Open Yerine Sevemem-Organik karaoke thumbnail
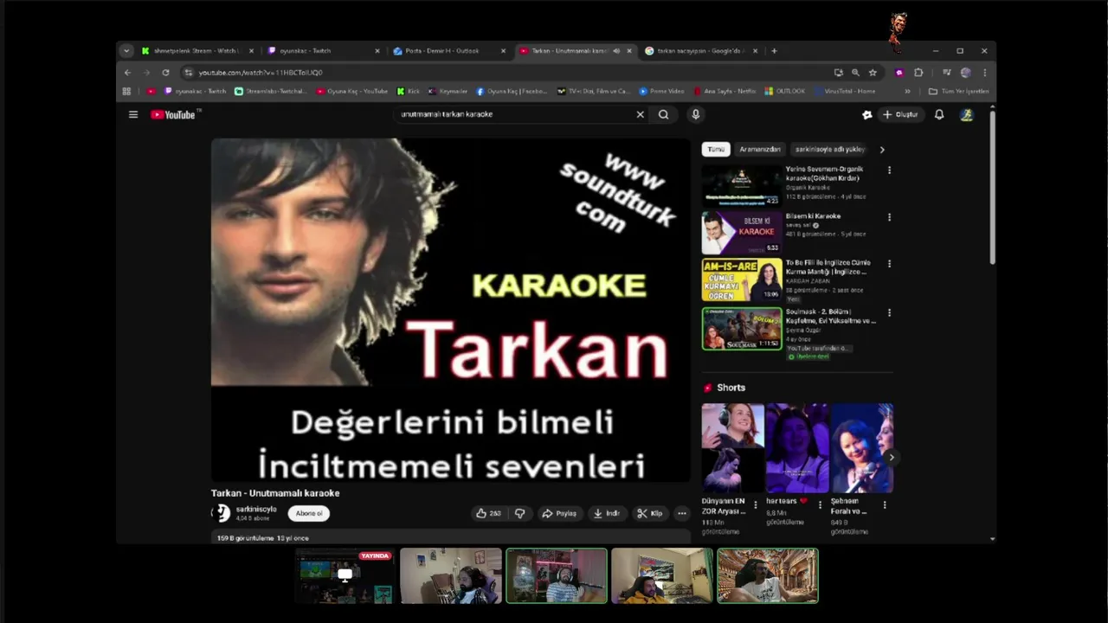 (x=741, y=184)
